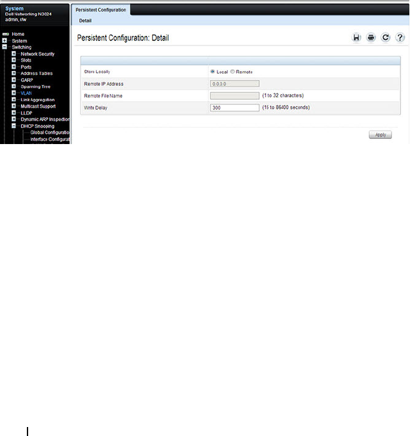Open the VLAN link in sidebar

(26, 93)
